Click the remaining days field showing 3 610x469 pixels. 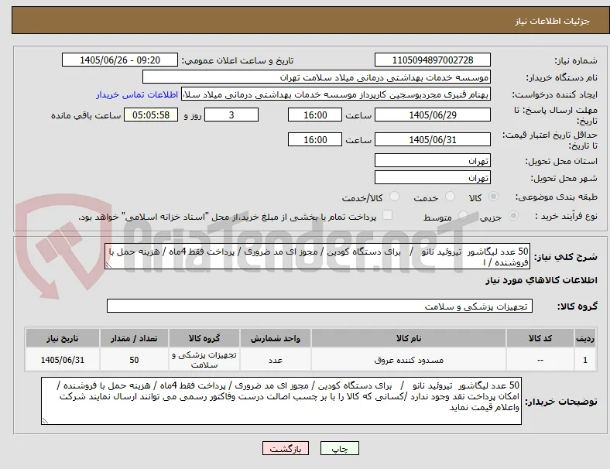[231, 115]
